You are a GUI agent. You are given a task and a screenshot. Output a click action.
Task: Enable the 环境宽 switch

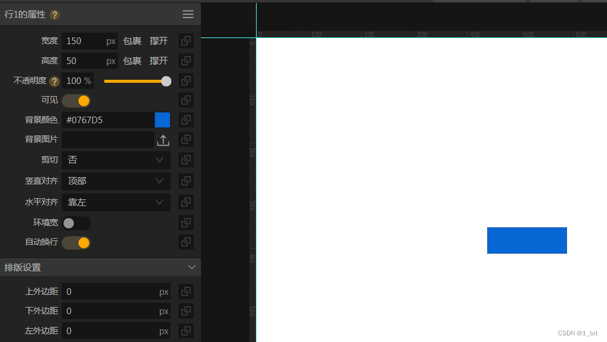76,223
